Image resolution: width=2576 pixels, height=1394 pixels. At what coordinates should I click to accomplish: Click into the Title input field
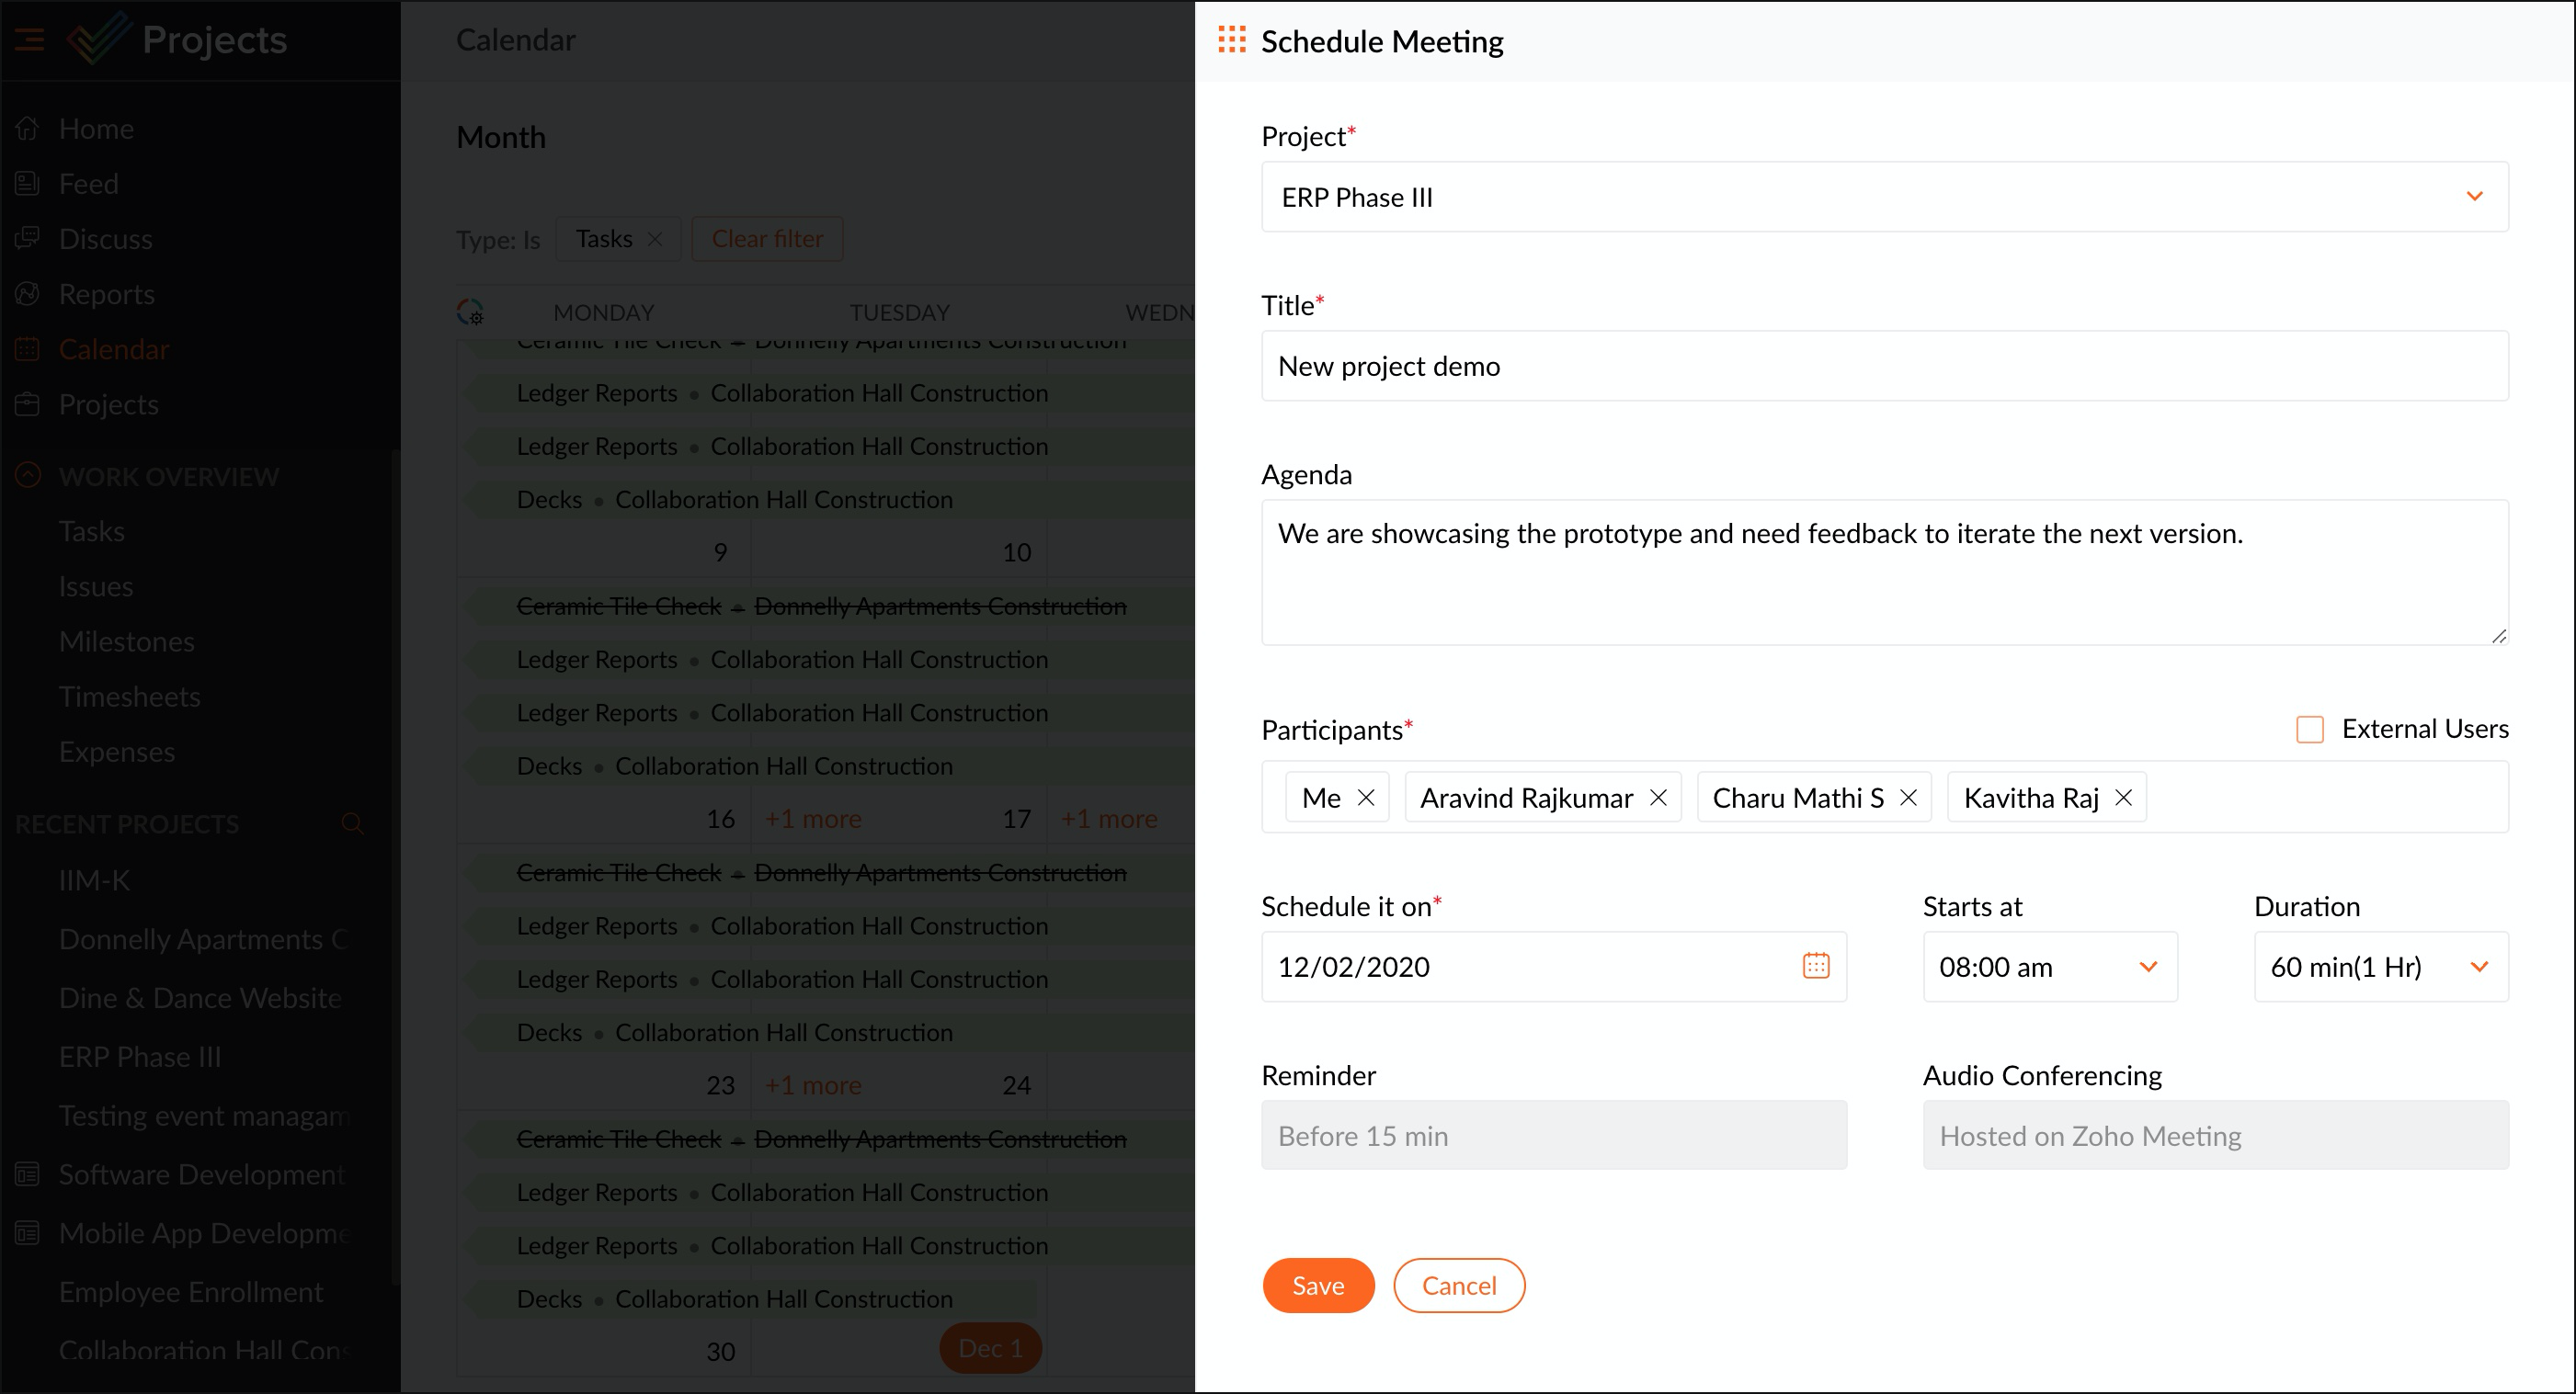click(1884, 366)
